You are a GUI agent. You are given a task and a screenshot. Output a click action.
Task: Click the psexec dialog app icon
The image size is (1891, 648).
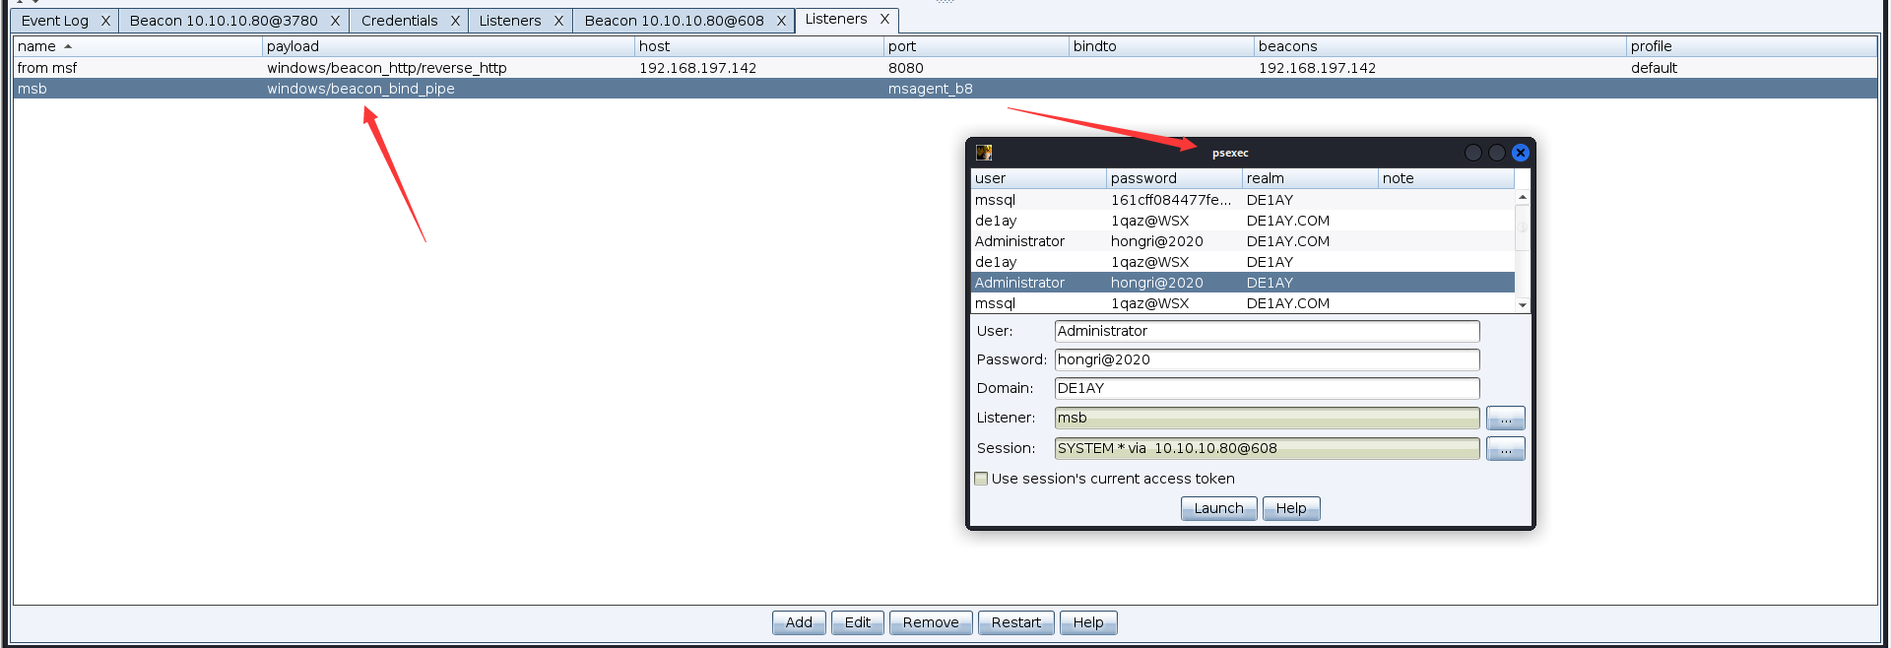tap(983, 153)
